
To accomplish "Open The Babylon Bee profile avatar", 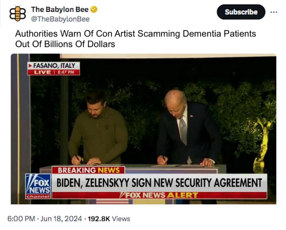I will (17, 14).
